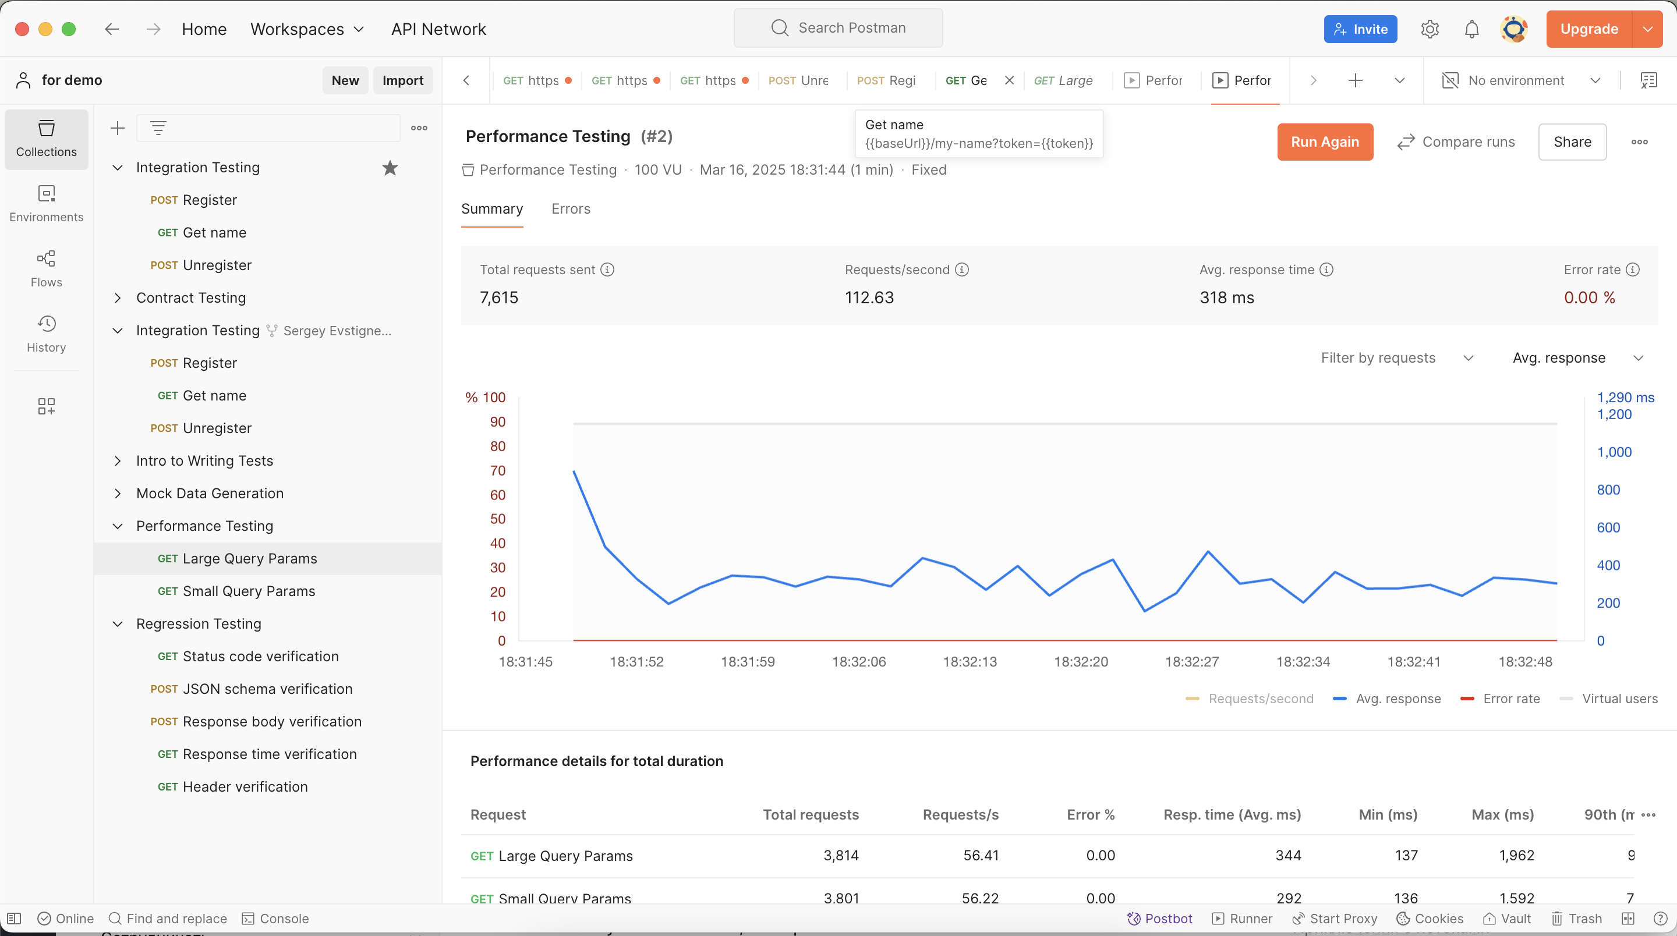Click info icon next to Total requests sent

point(607,270)
